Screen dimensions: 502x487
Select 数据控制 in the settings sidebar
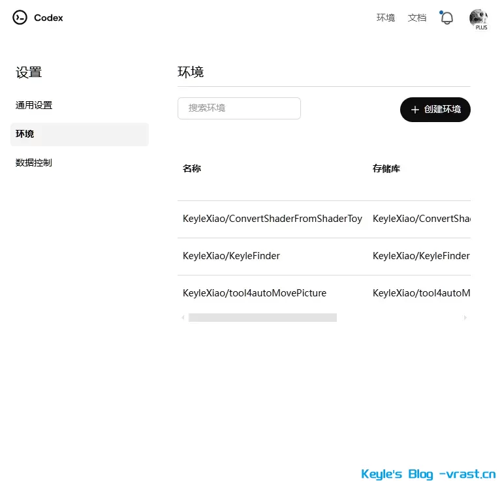[x=33, y=163]
